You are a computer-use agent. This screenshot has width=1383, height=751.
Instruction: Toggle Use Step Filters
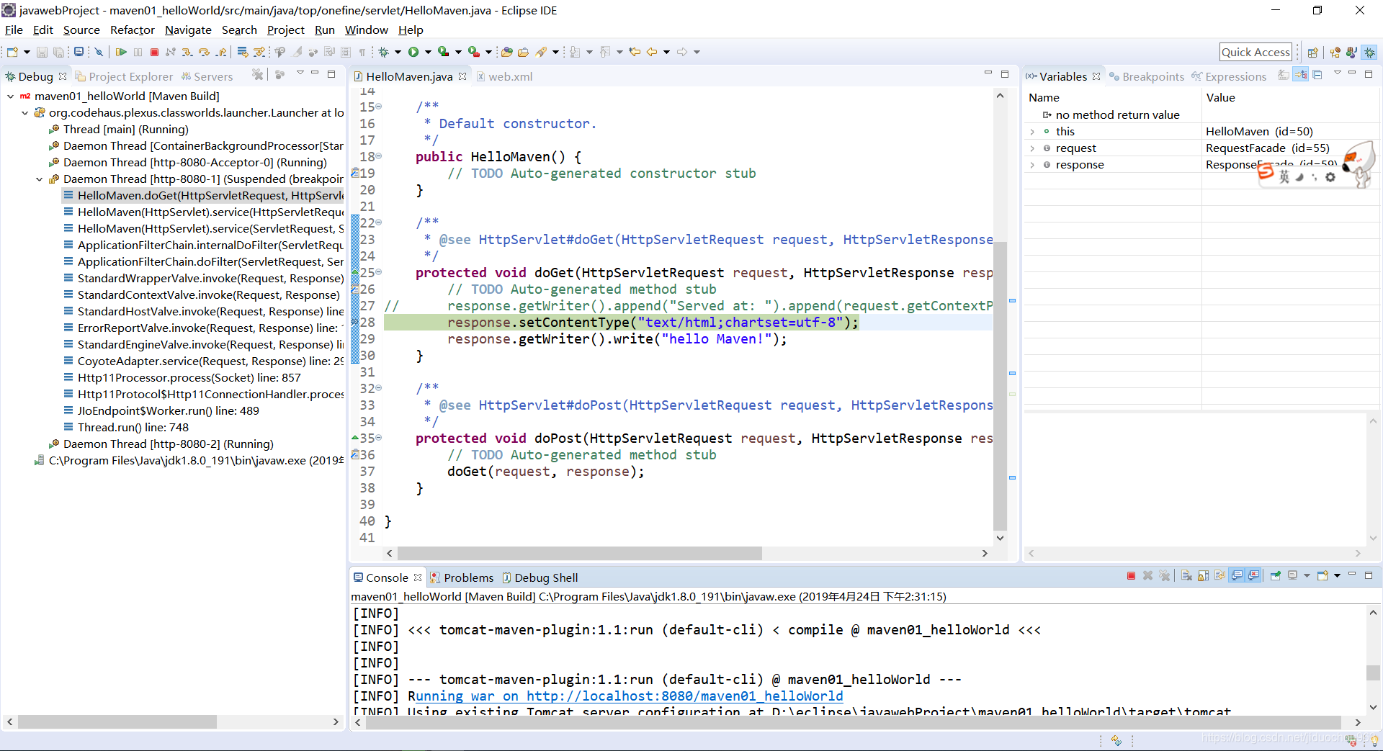point(259,52)
